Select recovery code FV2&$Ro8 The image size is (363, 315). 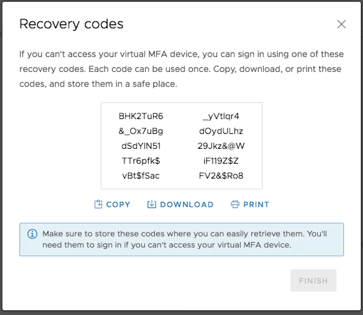pos(221,175)
